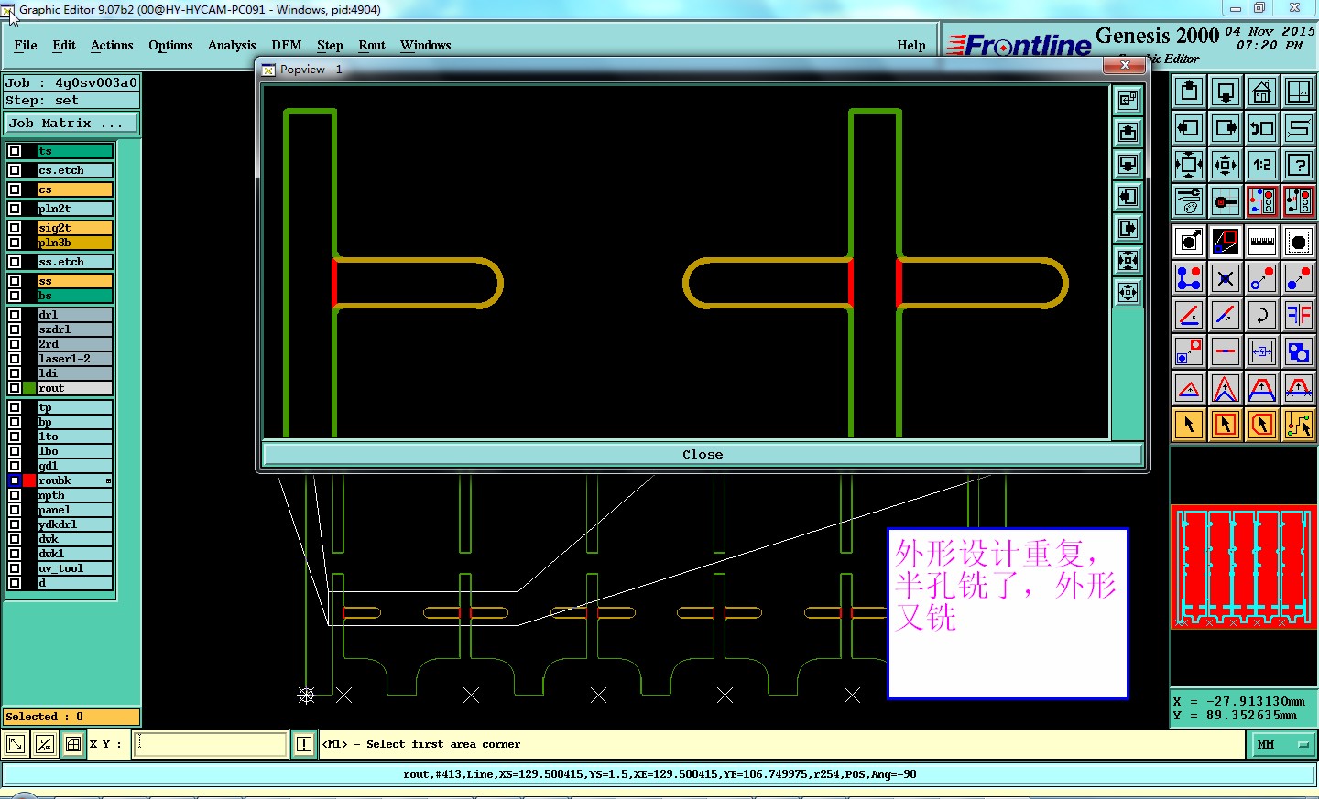Toggle the cs layer checkbox
Image resolution: width=1319 pixels, height=799 pixels.
(x=15, y=189)
